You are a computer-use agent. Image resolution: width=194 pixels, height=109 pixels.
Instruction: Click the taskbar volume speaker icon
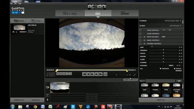pos(168,107)
